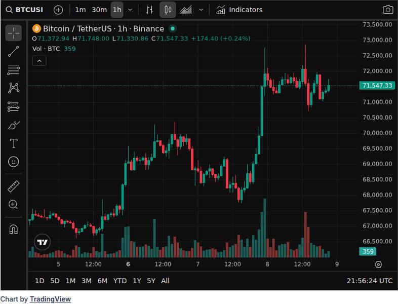398x304 pixels.
Task: Click the current price label 71,547.33
Action: (377, 85)
